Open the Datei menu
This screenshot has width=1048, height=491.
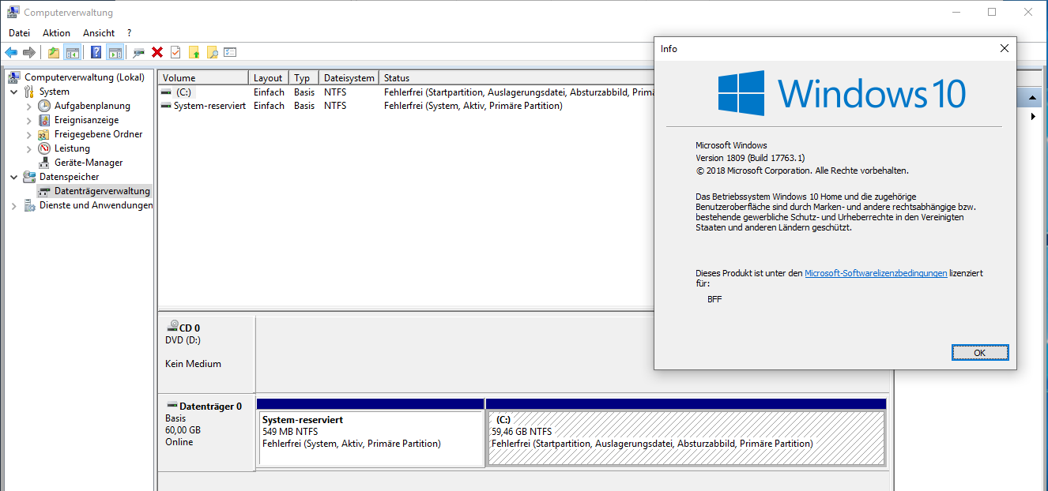click(19, 33)
